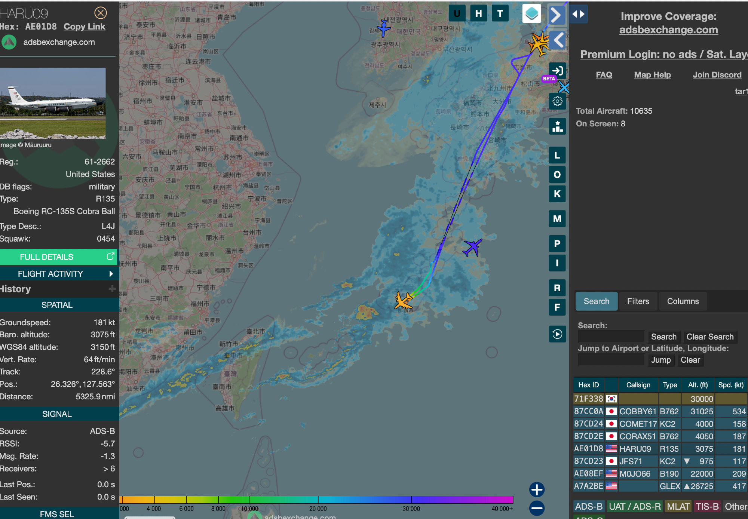
Task: Toggle sidebar width with double-arrow icon
Action: [578, 14]
